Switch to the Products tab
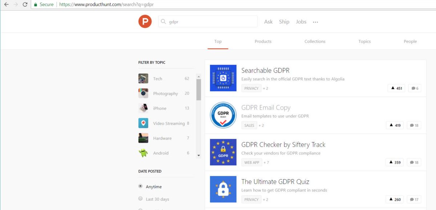 (x=263, y=41)
